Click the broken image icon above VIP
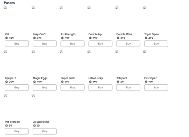The image size is (189, 137). click(5, 8)
